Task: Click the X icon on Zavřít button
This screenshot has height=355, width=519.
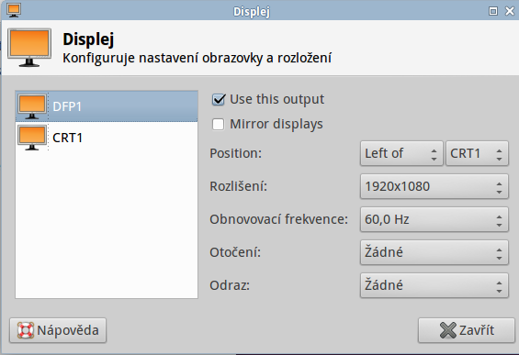Action: [x=448, y=330]
